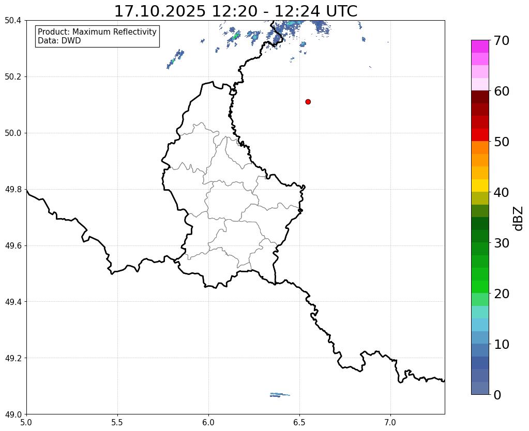Click the bright green colorbar segment near 20
The width and height of the screenshot is (529, 431).
click(480, 287)
